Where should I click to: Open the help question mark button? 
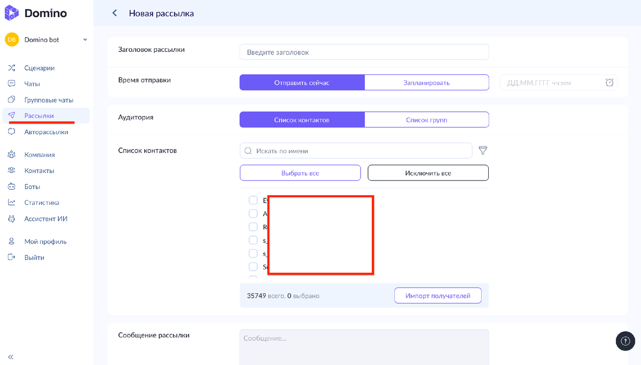tap(626, 341)
